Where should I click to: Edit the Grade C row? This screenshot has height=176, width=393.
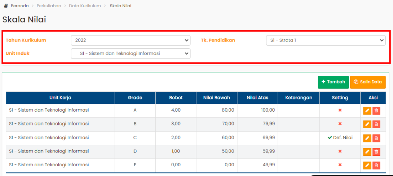point(367,138)
